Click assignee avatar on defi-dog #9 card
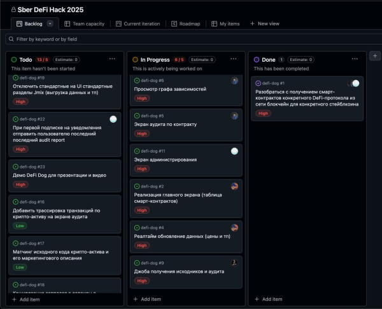The width and height of the screenshot is (382, 309). pos(234,263)
